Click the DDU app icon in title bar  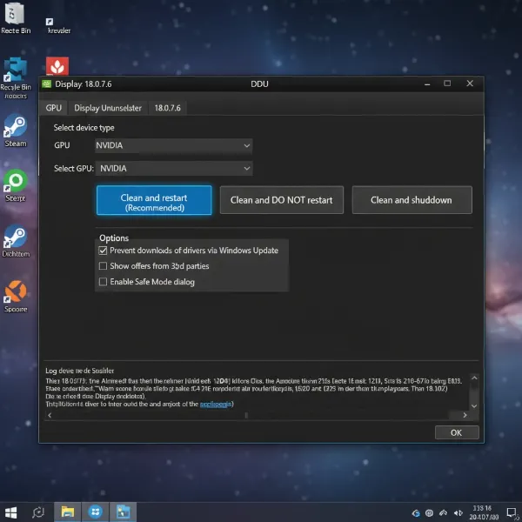[x=47, y=84]
